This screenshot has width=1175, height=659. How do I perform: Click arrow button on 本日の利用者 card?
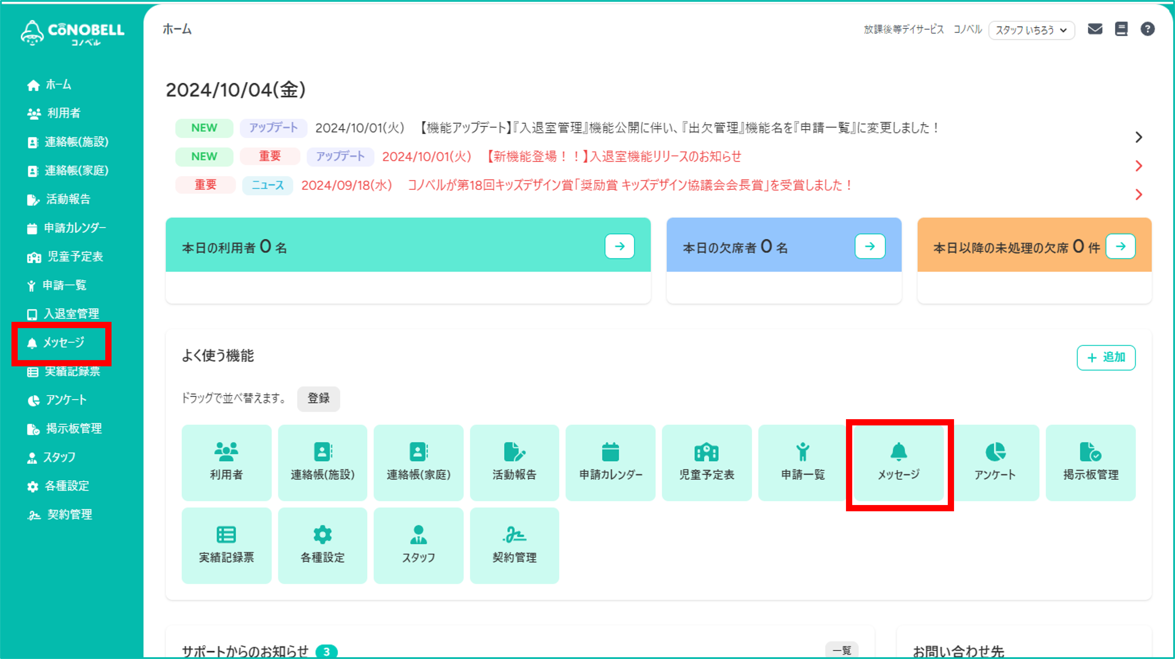tap(619, 246)
